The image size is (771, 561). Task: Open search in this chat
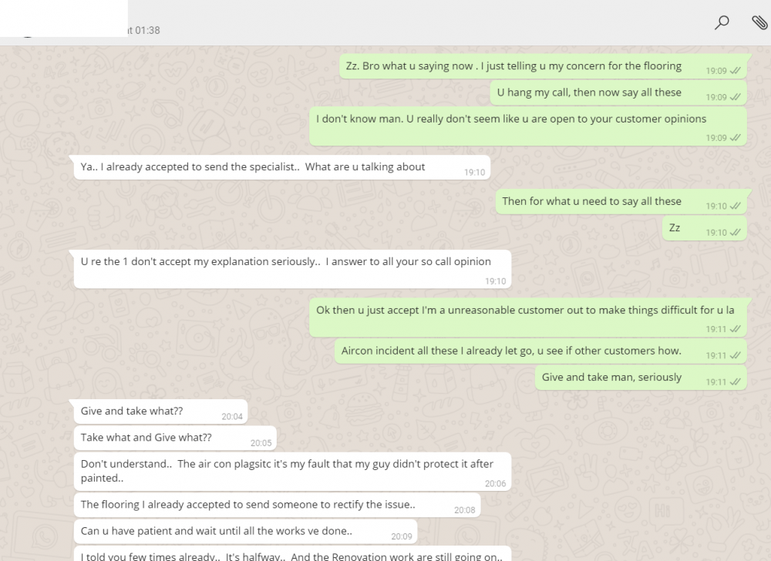point(722,22)
